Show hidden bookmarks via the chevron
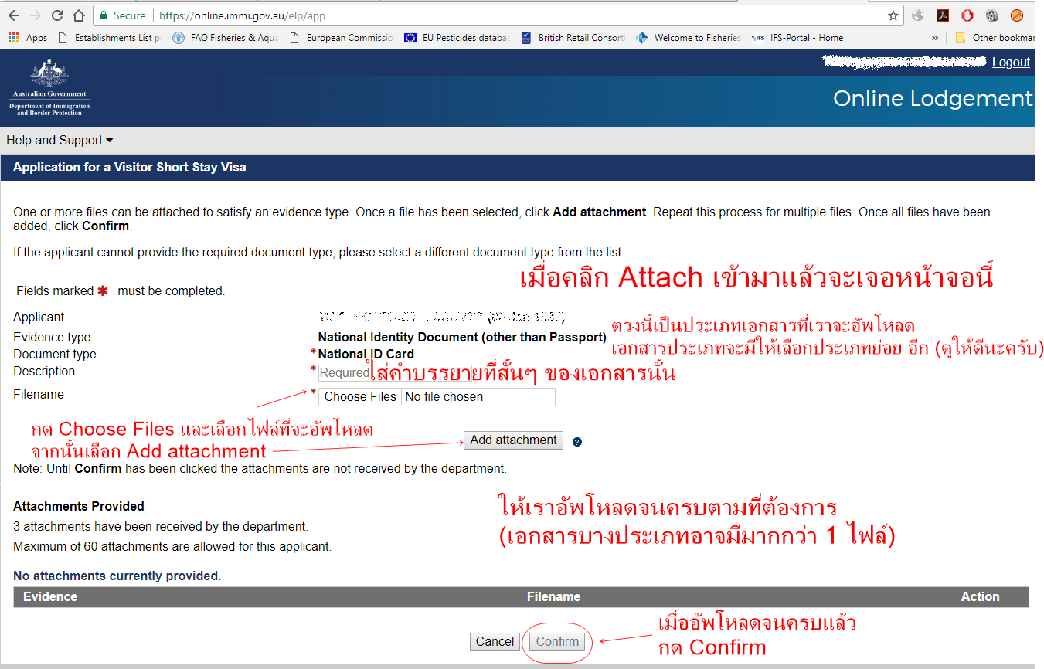The image size is (1044, 669). (x=935, y=38)
